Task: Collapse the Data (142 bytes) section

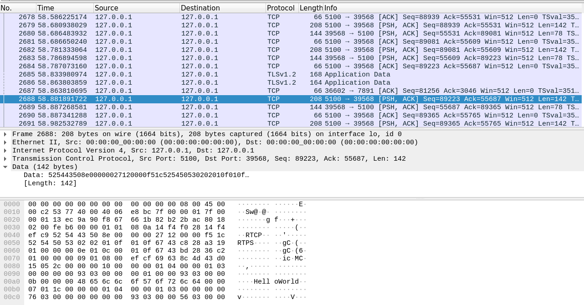Action: (x=5, y=167)
